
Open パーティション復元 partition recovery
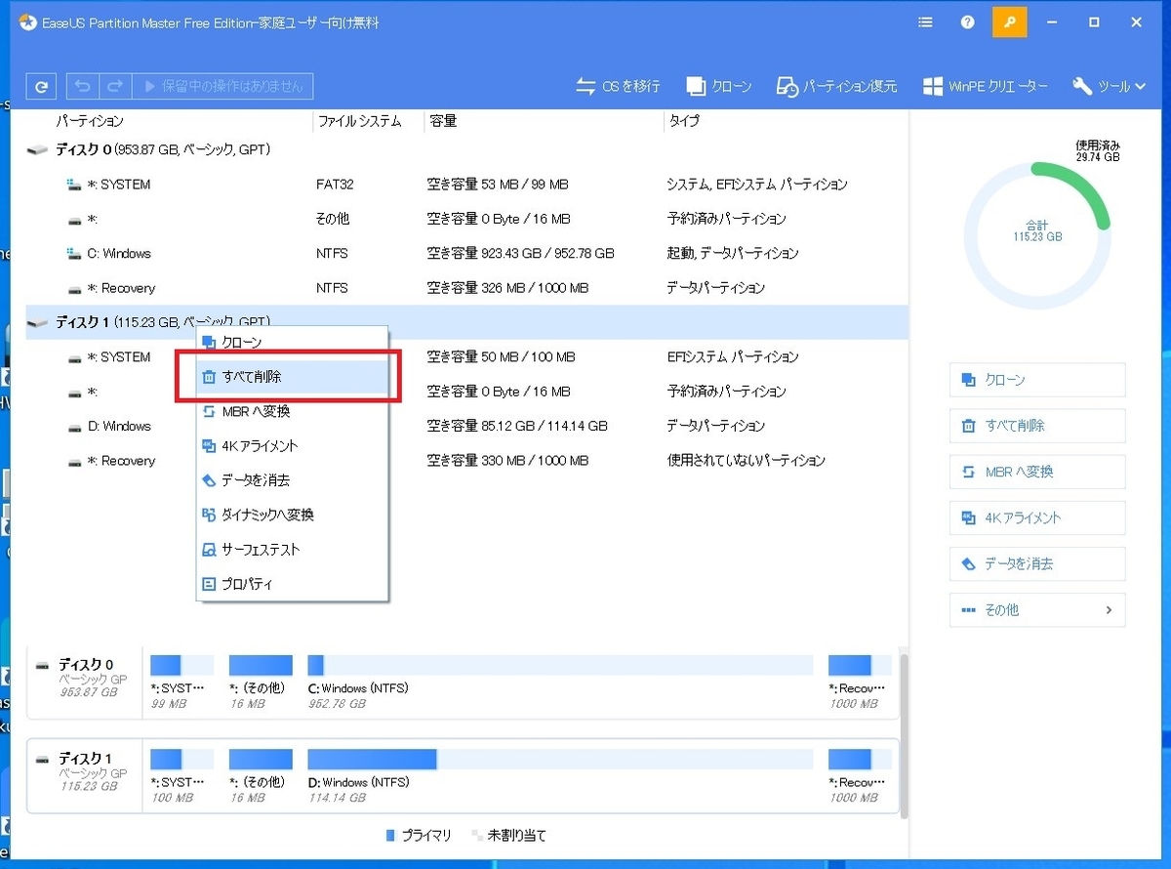point(836,86)
